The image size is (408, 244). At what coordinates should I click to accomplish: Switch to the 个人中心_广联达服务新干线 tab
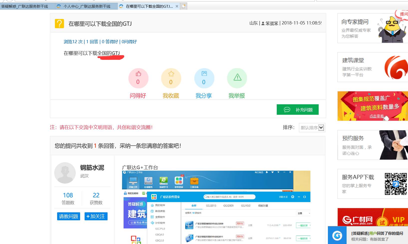tap(86, 6)
